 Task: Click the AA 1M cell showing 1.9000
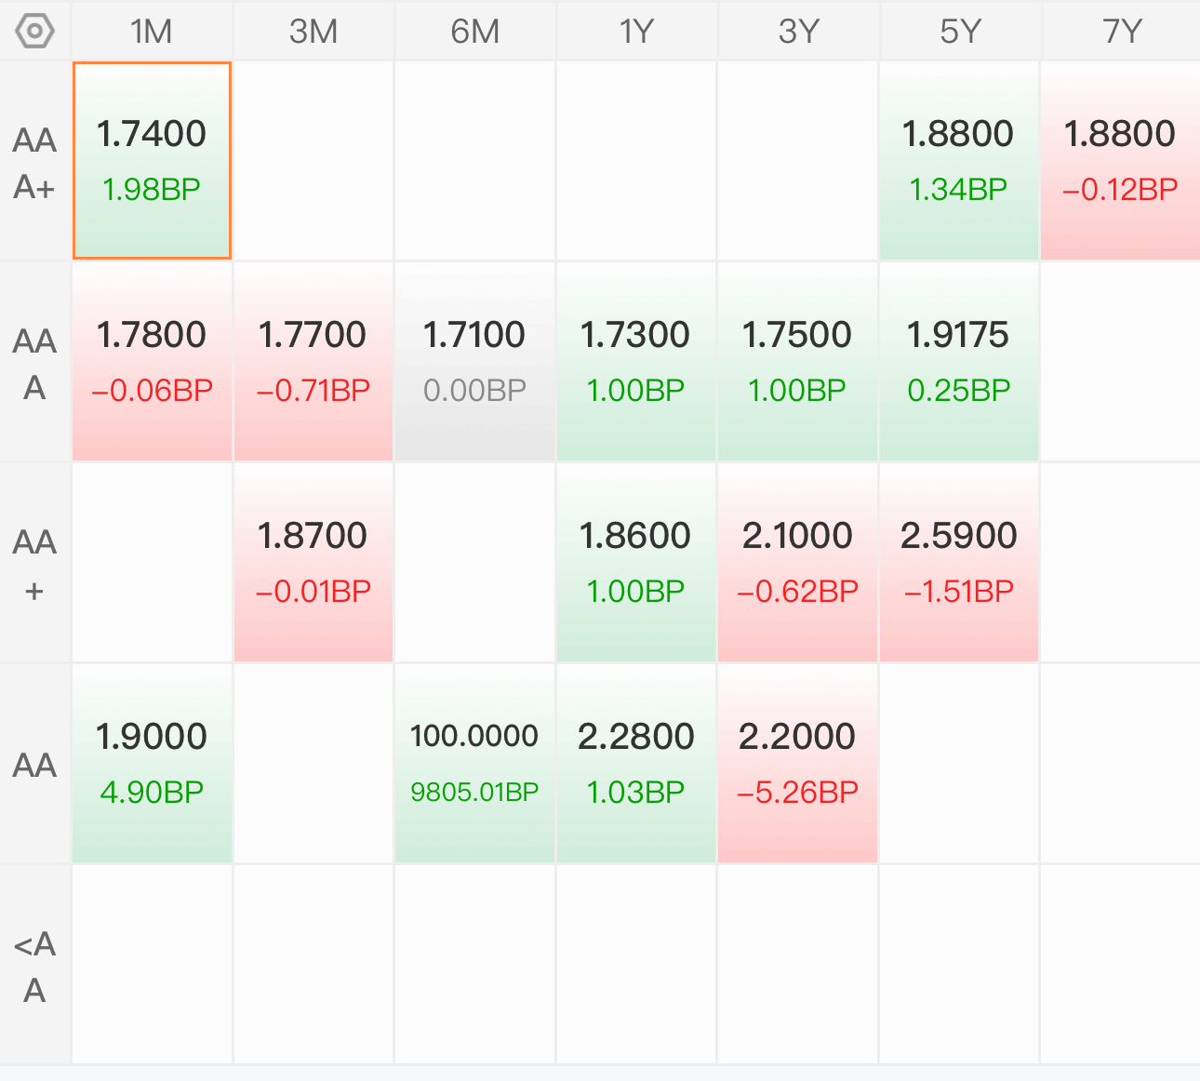coord(152,764)
